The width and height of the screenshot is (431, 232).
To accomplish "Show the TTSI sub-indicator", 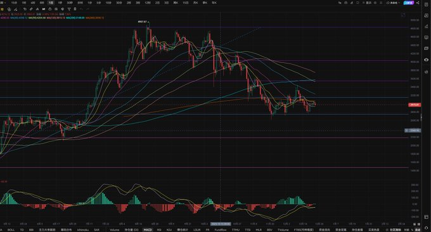I will (x=248, y=230).
